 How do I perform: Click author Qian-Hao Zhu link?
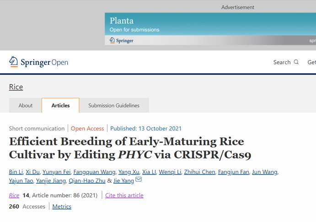coord(87,181)
